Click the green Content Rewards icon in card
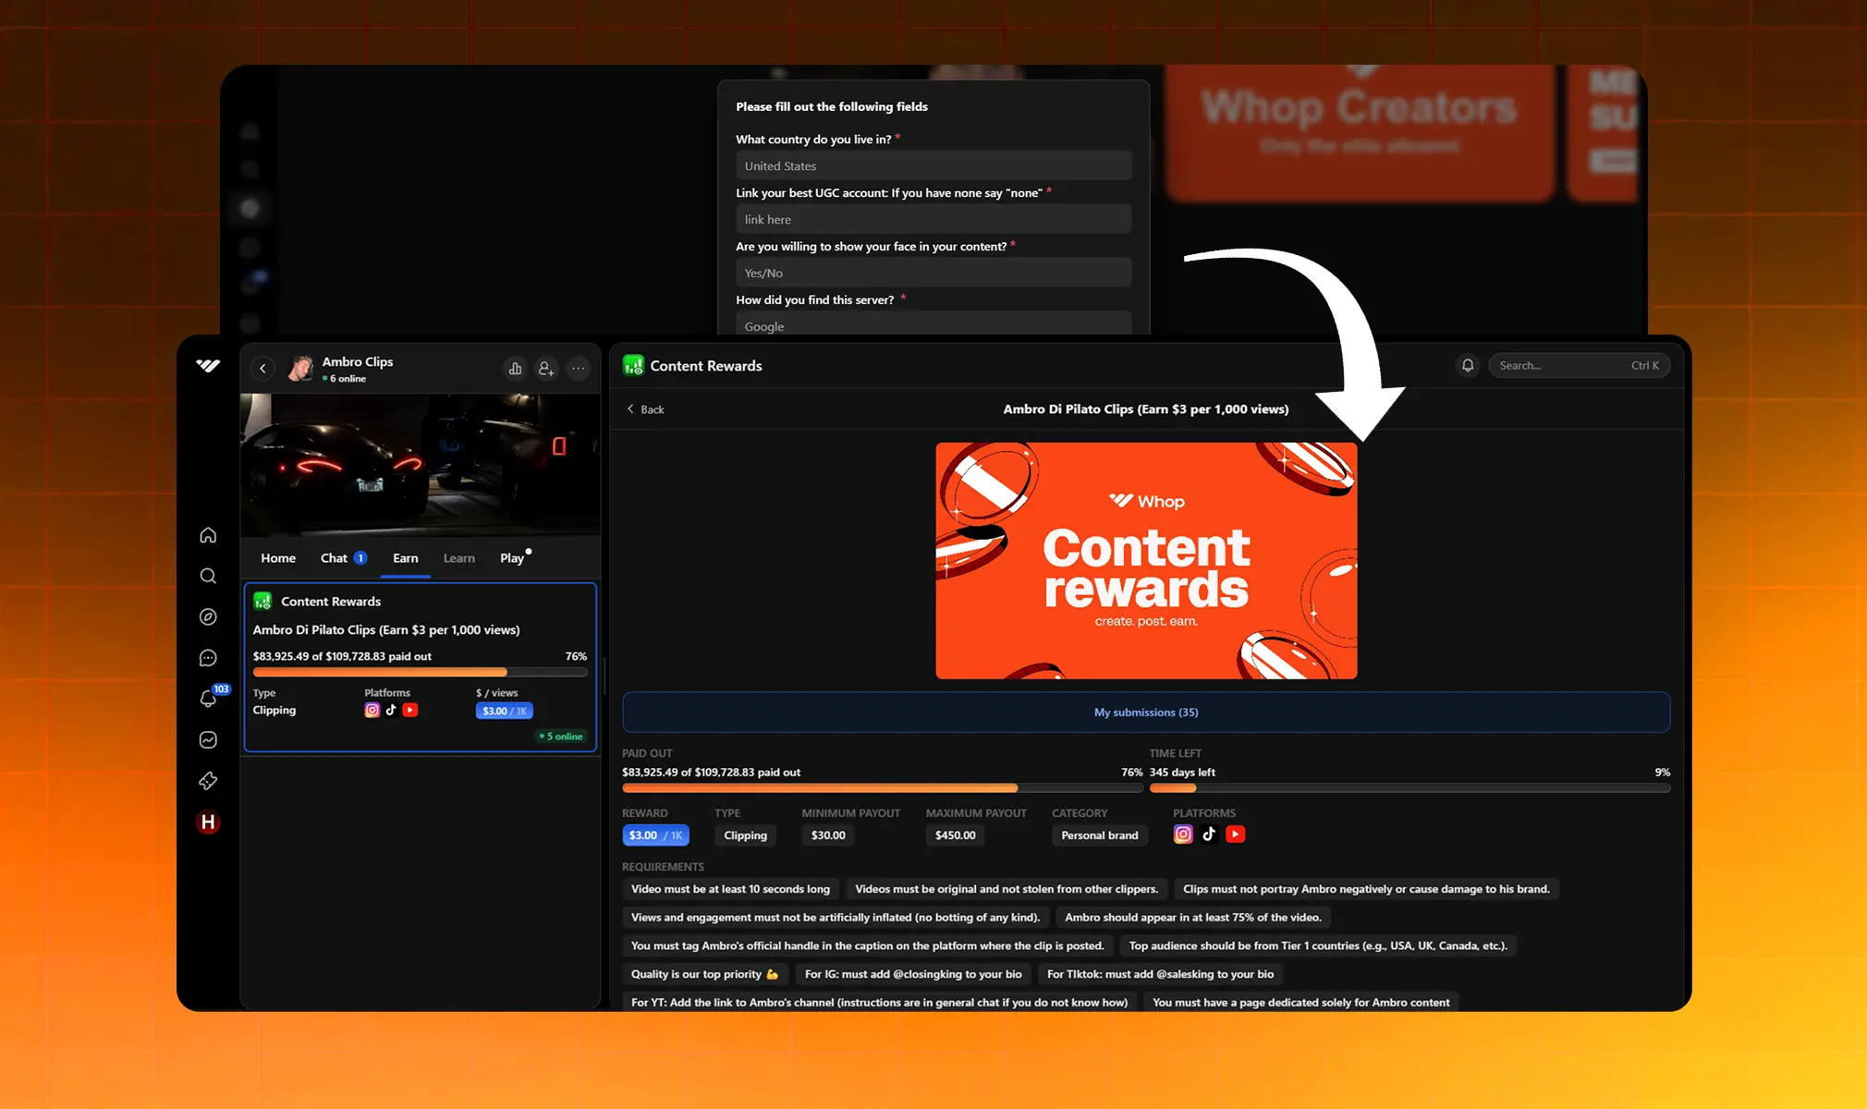The height and width of the screenshot is (1109, 1867). 262,601
